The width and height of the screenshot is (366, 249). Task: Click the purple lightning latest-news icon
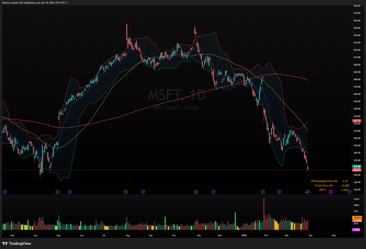coord(308,192)
